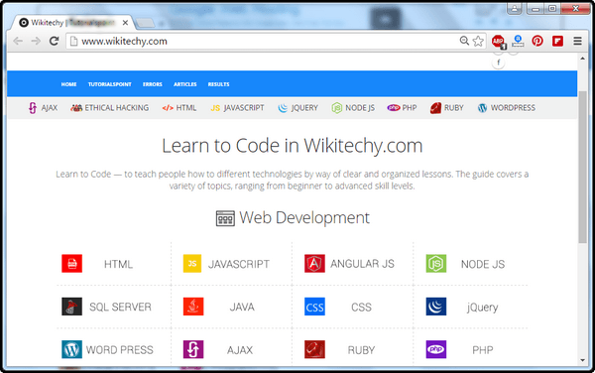This screenshot has width=595, height=373.
Task: Bookmark the page with the star icon
Action: click(x=478, y=41)
